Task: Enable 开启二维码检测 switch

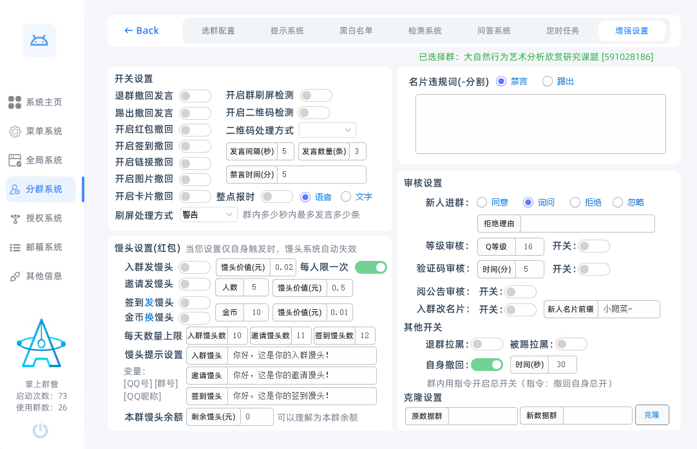Action: pos(314,113)
